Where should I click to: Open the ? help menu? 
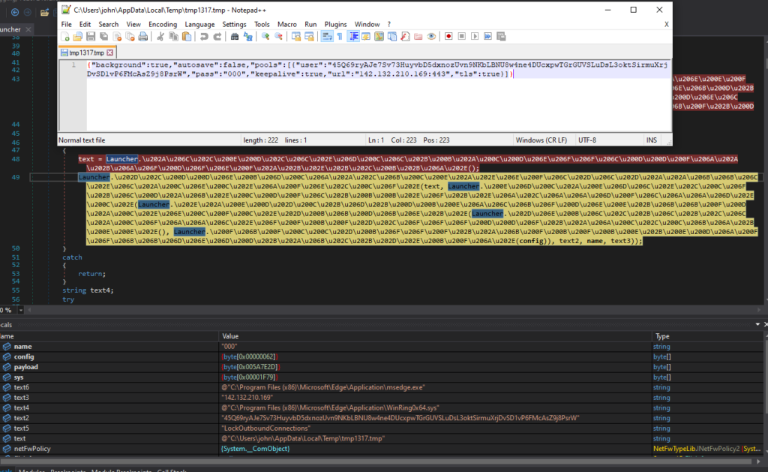(389, 25)
